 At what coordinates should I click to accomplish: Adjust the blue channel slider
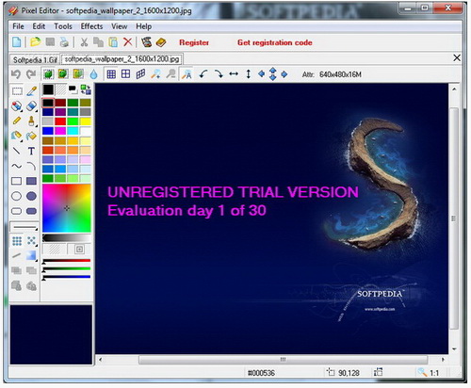pos(67,277)
